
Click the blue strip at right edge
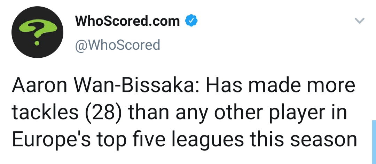pos(374,142)
